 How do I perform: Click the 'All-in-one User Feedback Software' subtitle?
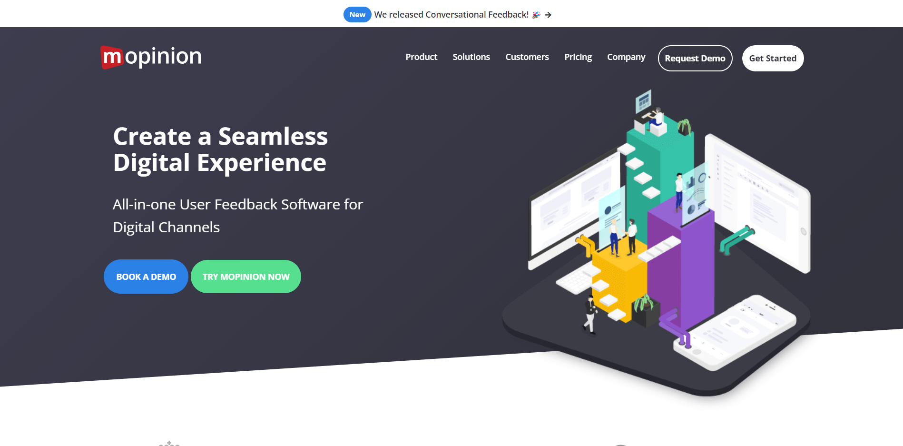coord(238,216)
